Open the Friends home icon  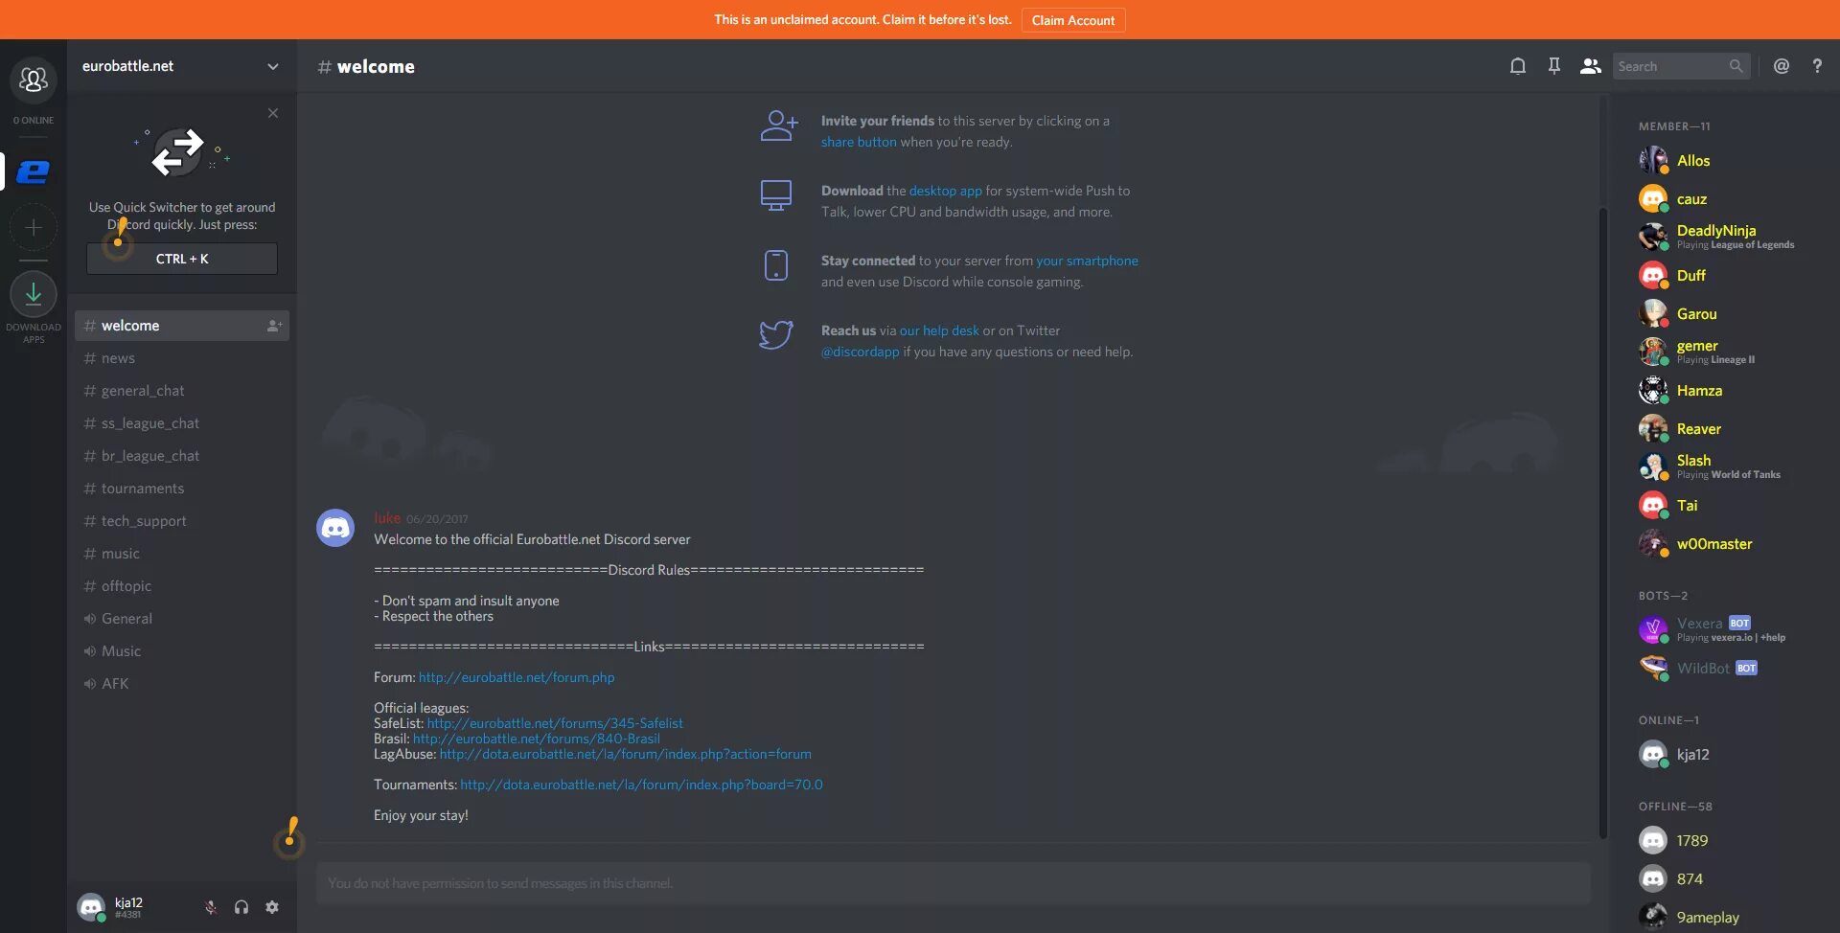tap(34, 80)
